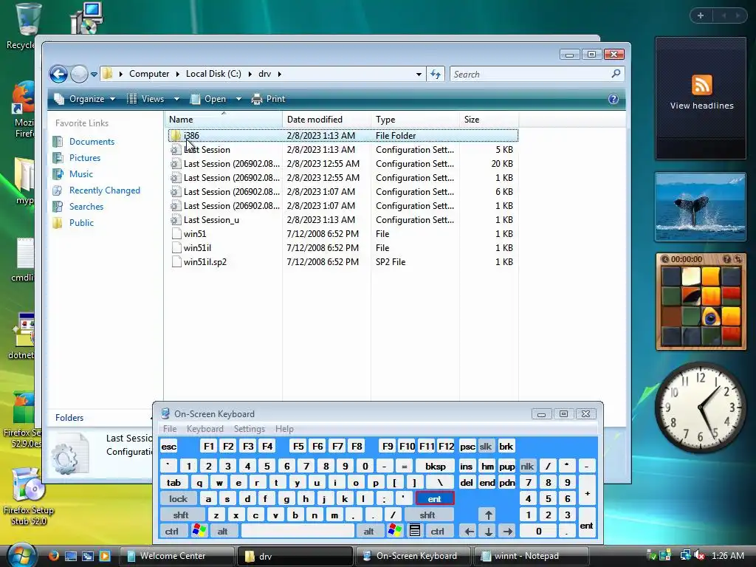The height and width of the screenshot is (567, 756).
Task: Toggle the left shft key
Action: 182,515
